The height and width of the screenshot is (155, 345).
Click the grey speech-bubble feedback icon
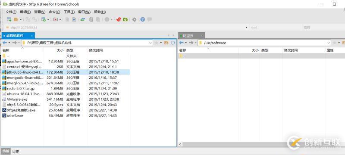coord(149,19)
